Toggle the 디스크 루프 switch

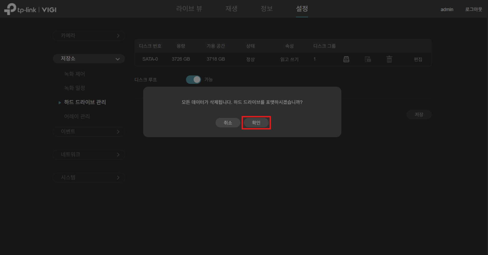pos(193,80)
